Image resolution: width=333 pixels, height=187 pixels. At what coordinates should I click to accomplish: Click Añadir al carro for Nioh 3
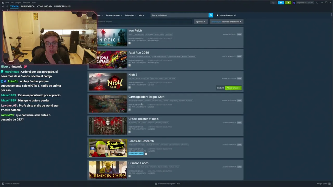tap(233, 88)
